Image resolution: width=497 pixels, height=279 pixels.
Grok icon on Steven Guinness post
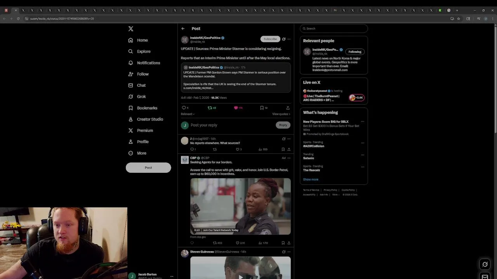(x=283, y=252)
